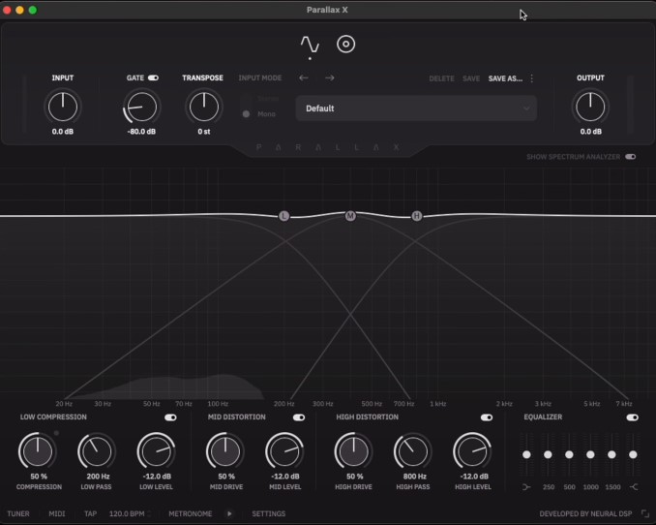The image size is (656, 525).
Task: Select the H band node on graph
Action: click(x=417, y=216)
